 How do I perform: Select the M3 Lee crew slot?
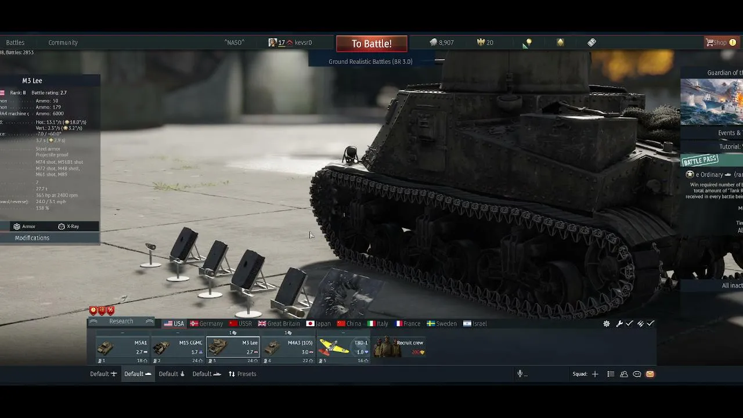[x=233, y=348]
